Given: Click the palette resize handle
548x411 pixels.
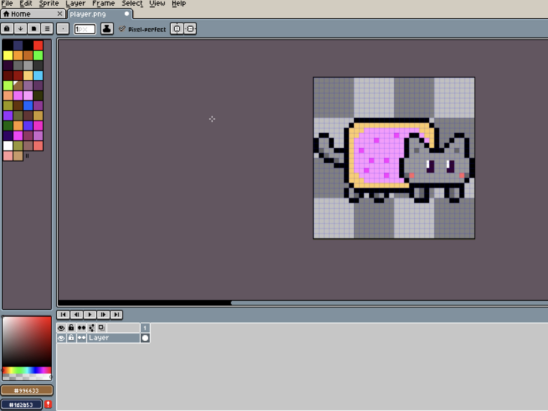Looking at the screenshot, I should (x=27, y=156).
